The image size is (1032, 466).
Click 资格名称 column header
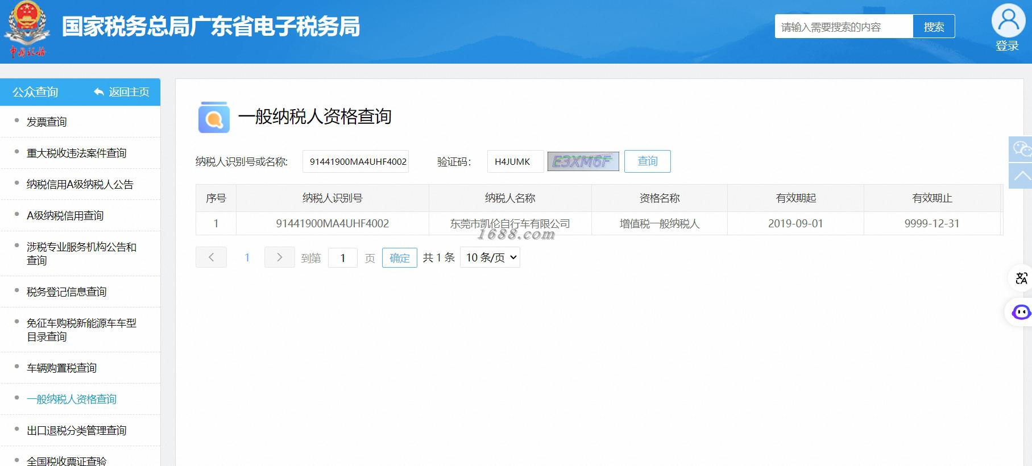click(x=660, y=198)
